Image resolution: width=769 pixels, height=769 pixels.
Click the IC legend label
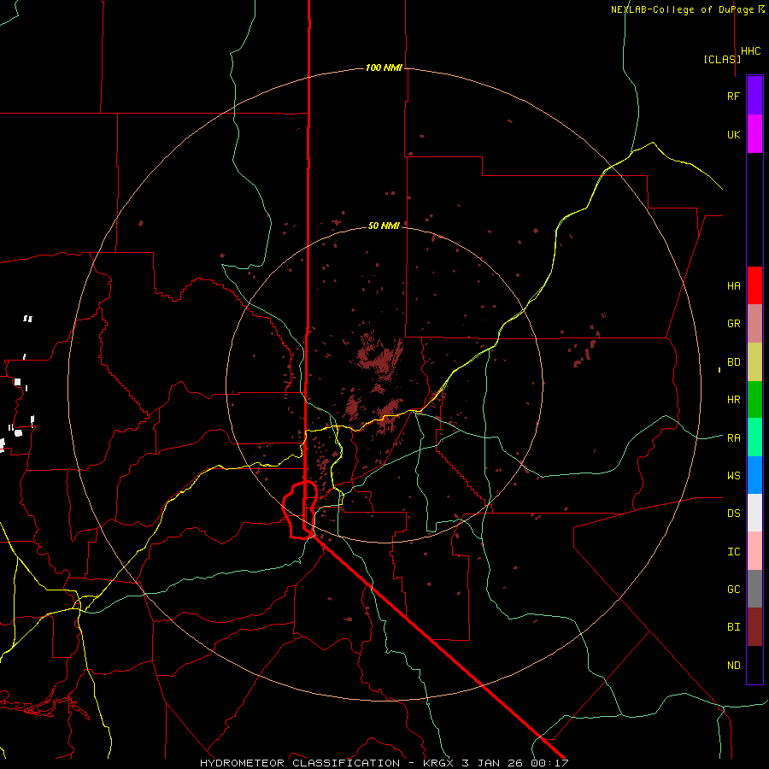(x=734, y=552)
